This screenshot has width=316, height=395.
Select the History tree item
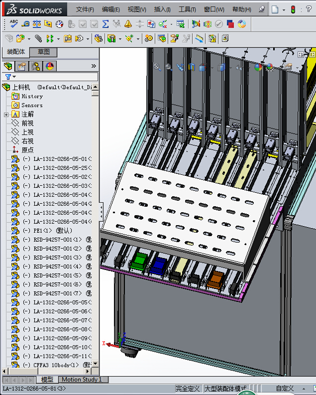pyautogui.click(x=32, y=96)
